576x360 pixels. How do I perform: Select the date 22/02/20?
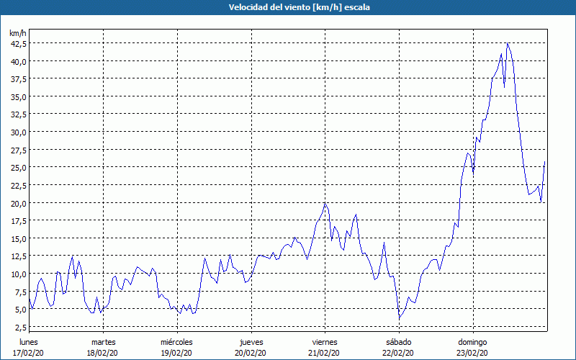click(398, 353)
